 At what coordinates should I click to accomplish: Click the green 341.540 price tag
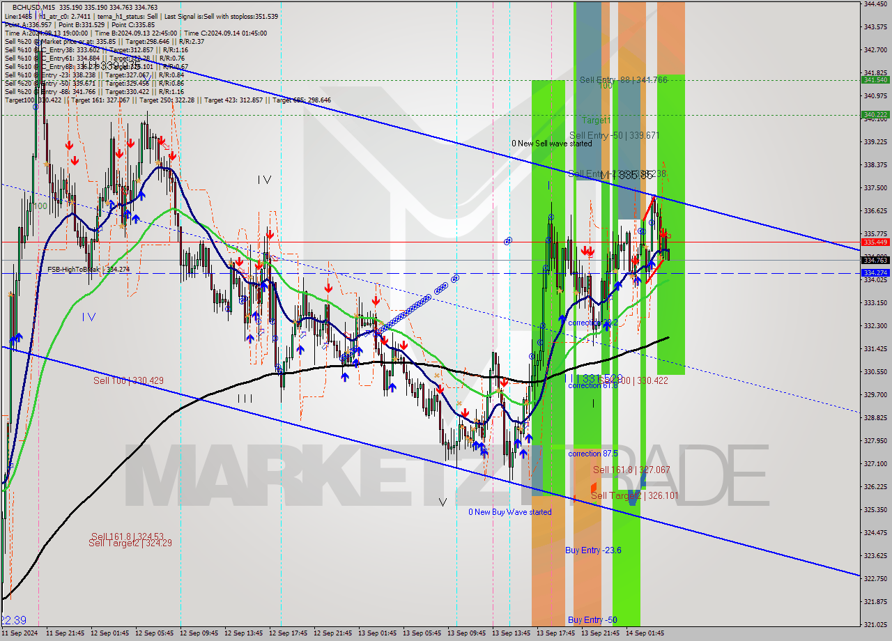tap(875, 80)
